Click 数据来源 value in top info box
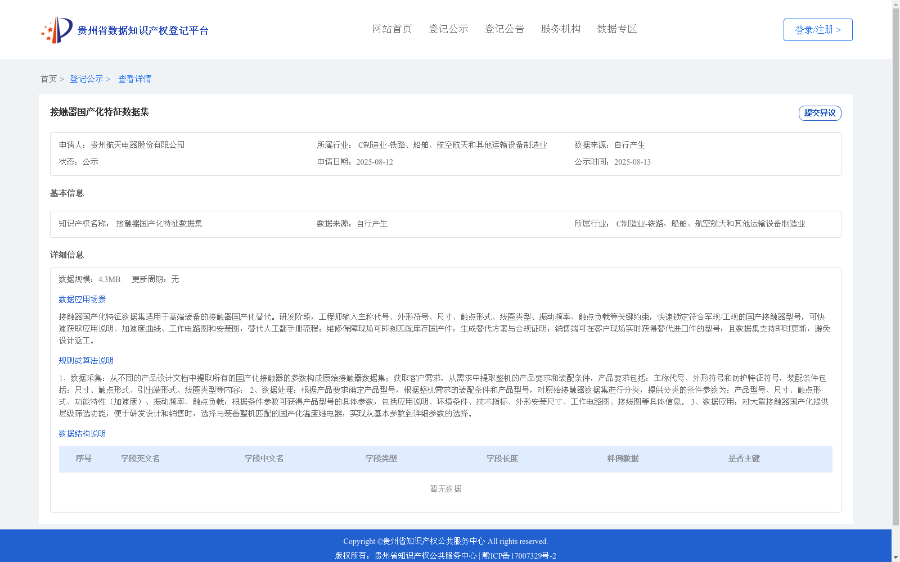900x562 pixels. pos(629,145)
